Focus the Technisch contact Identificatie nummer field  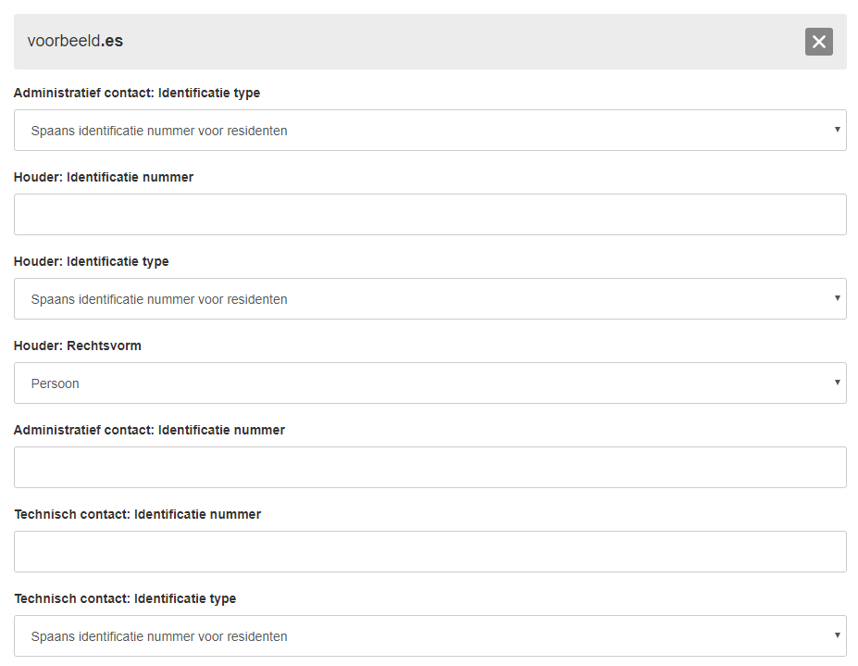429,552
